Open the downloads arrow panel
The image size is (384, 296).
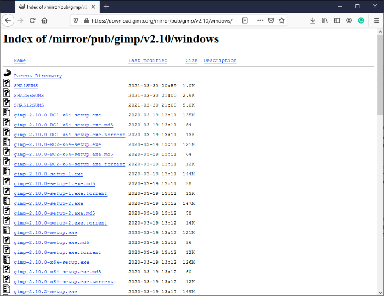[313, 20]
